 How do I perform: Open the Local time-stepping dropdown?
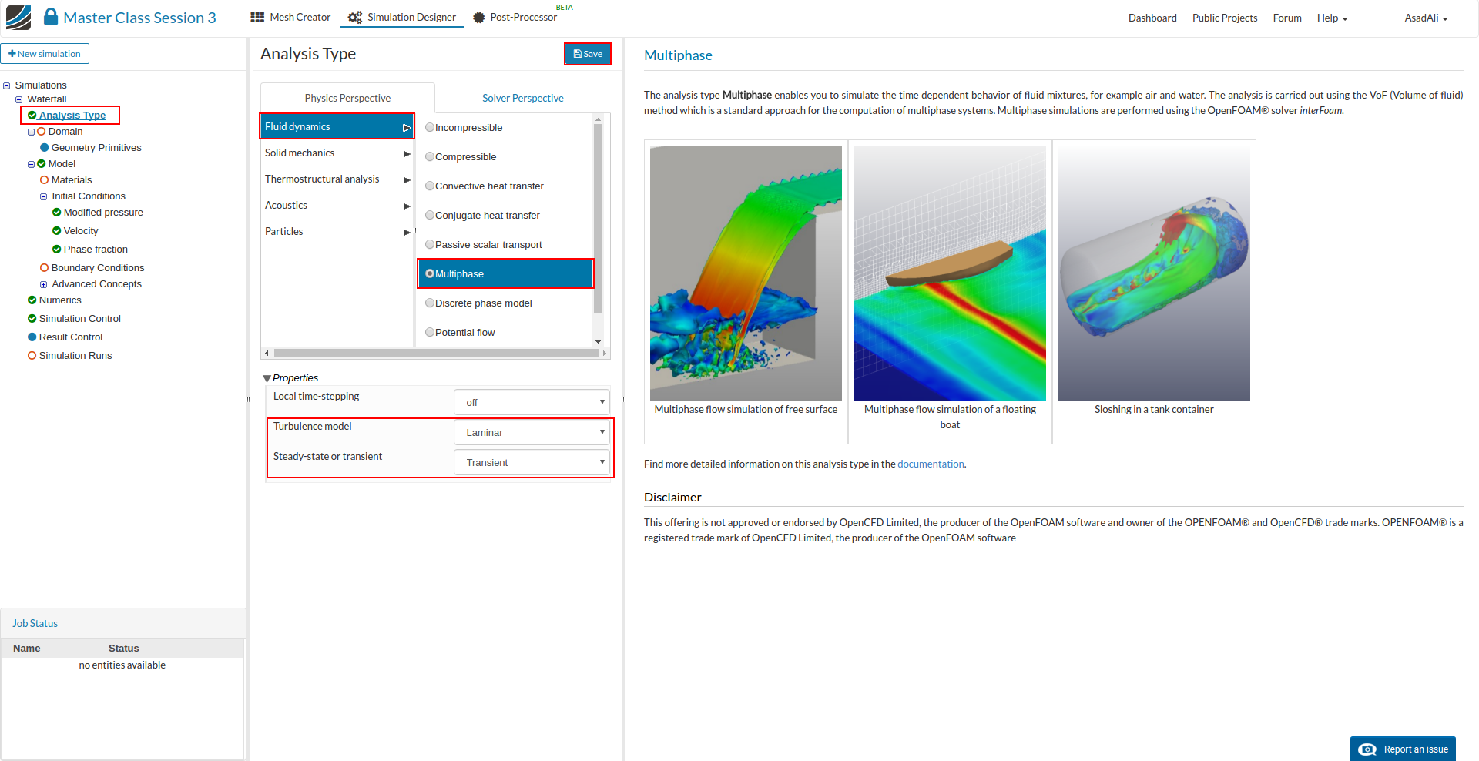coord(532,402)
